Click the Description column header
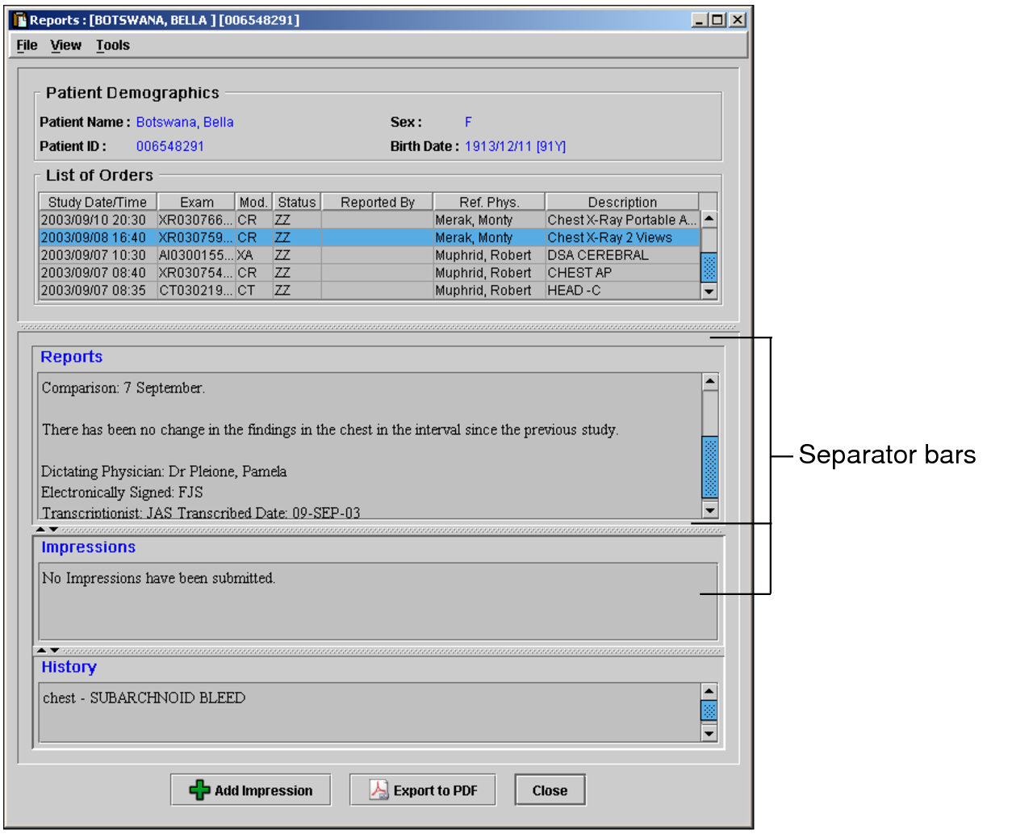Image resolution: width=1012 pixels, height=834 pixels. 621,202
